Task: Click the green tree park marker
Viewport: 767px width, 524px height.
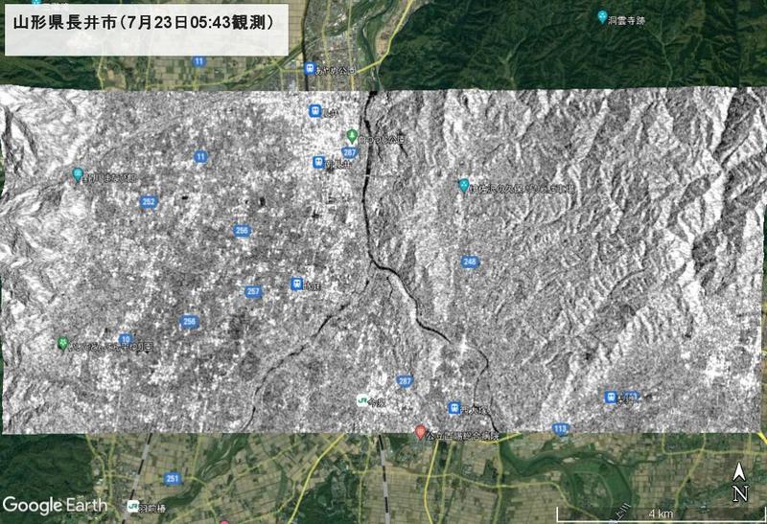Action: point(351,135)
